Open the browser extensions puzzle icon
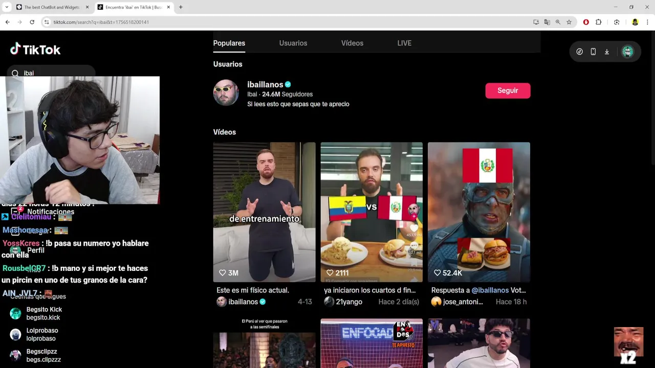The height and width of the screenshot is (368, 655). pos(599,22)
